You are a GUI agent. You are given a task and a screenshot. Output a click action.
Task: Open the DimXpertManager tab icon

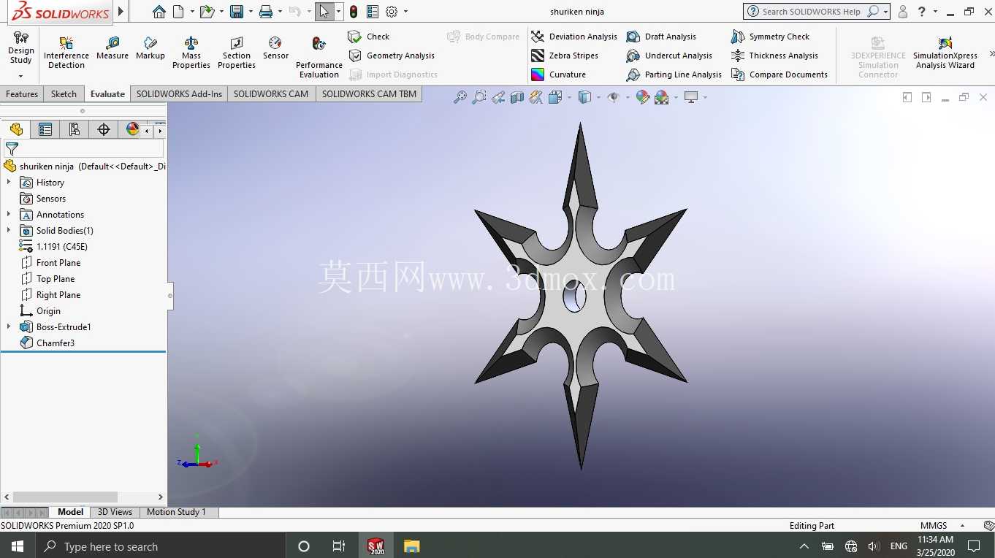[x=104, y=129]
